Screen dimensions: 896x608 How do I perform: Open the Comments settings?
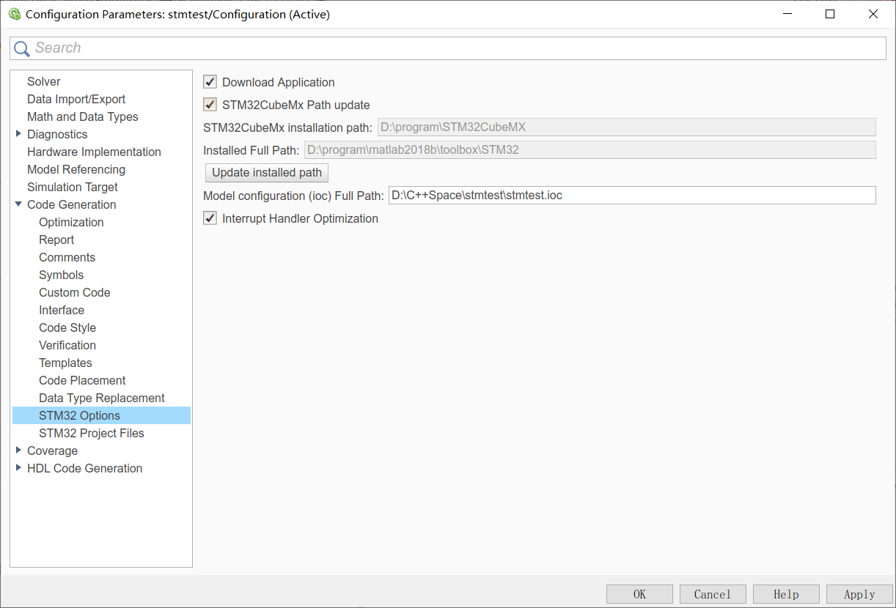point(67,257)
